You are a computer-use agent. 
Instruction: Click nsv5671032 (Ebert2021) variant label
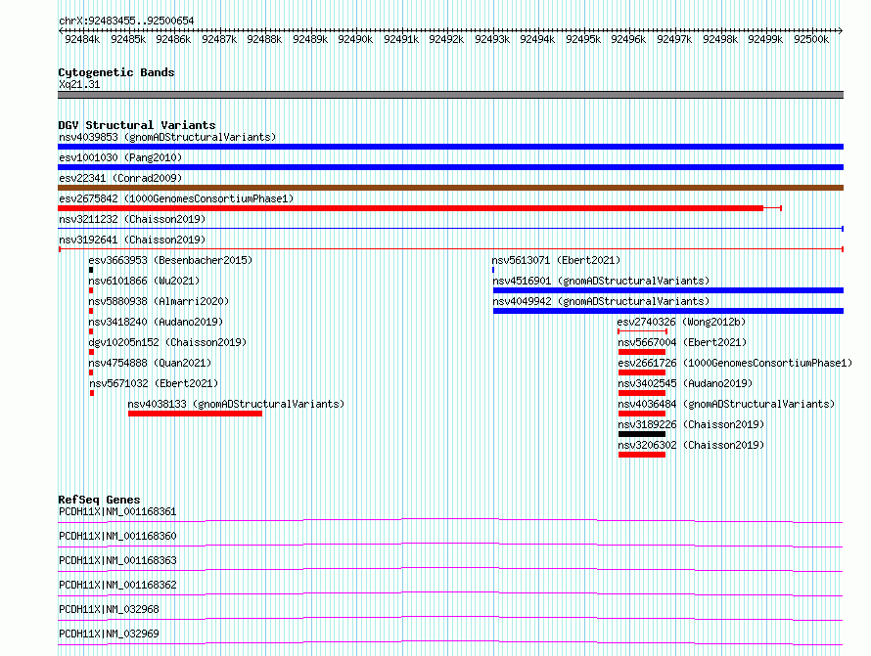[154, 383]
